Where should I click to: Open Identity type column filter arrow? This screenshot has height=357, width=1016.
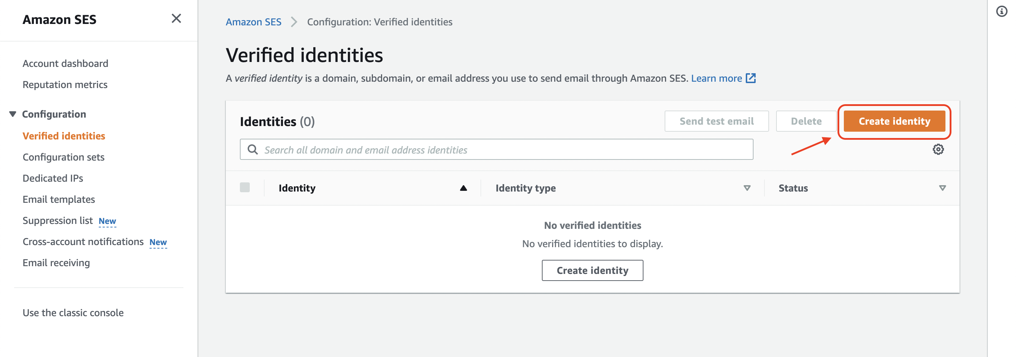(747, 188)
